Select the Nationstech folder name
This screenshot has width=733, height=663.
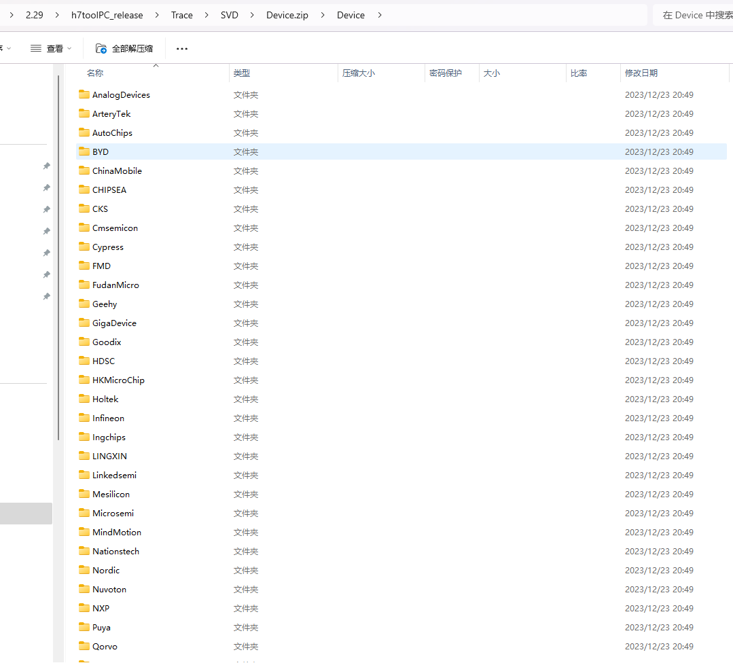[116, 551]
